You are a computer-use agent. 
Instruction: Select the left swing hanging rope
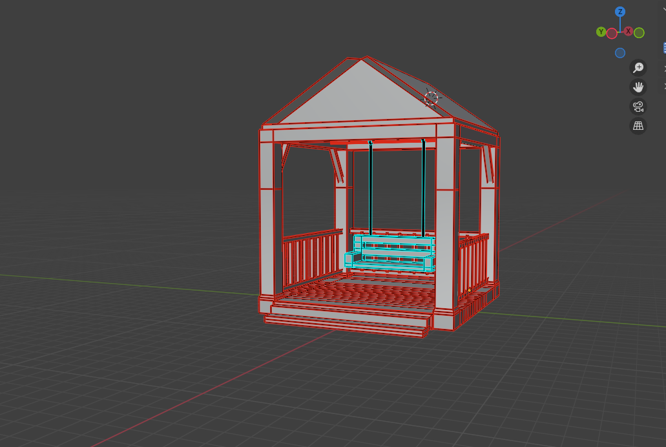click(371, 188)
